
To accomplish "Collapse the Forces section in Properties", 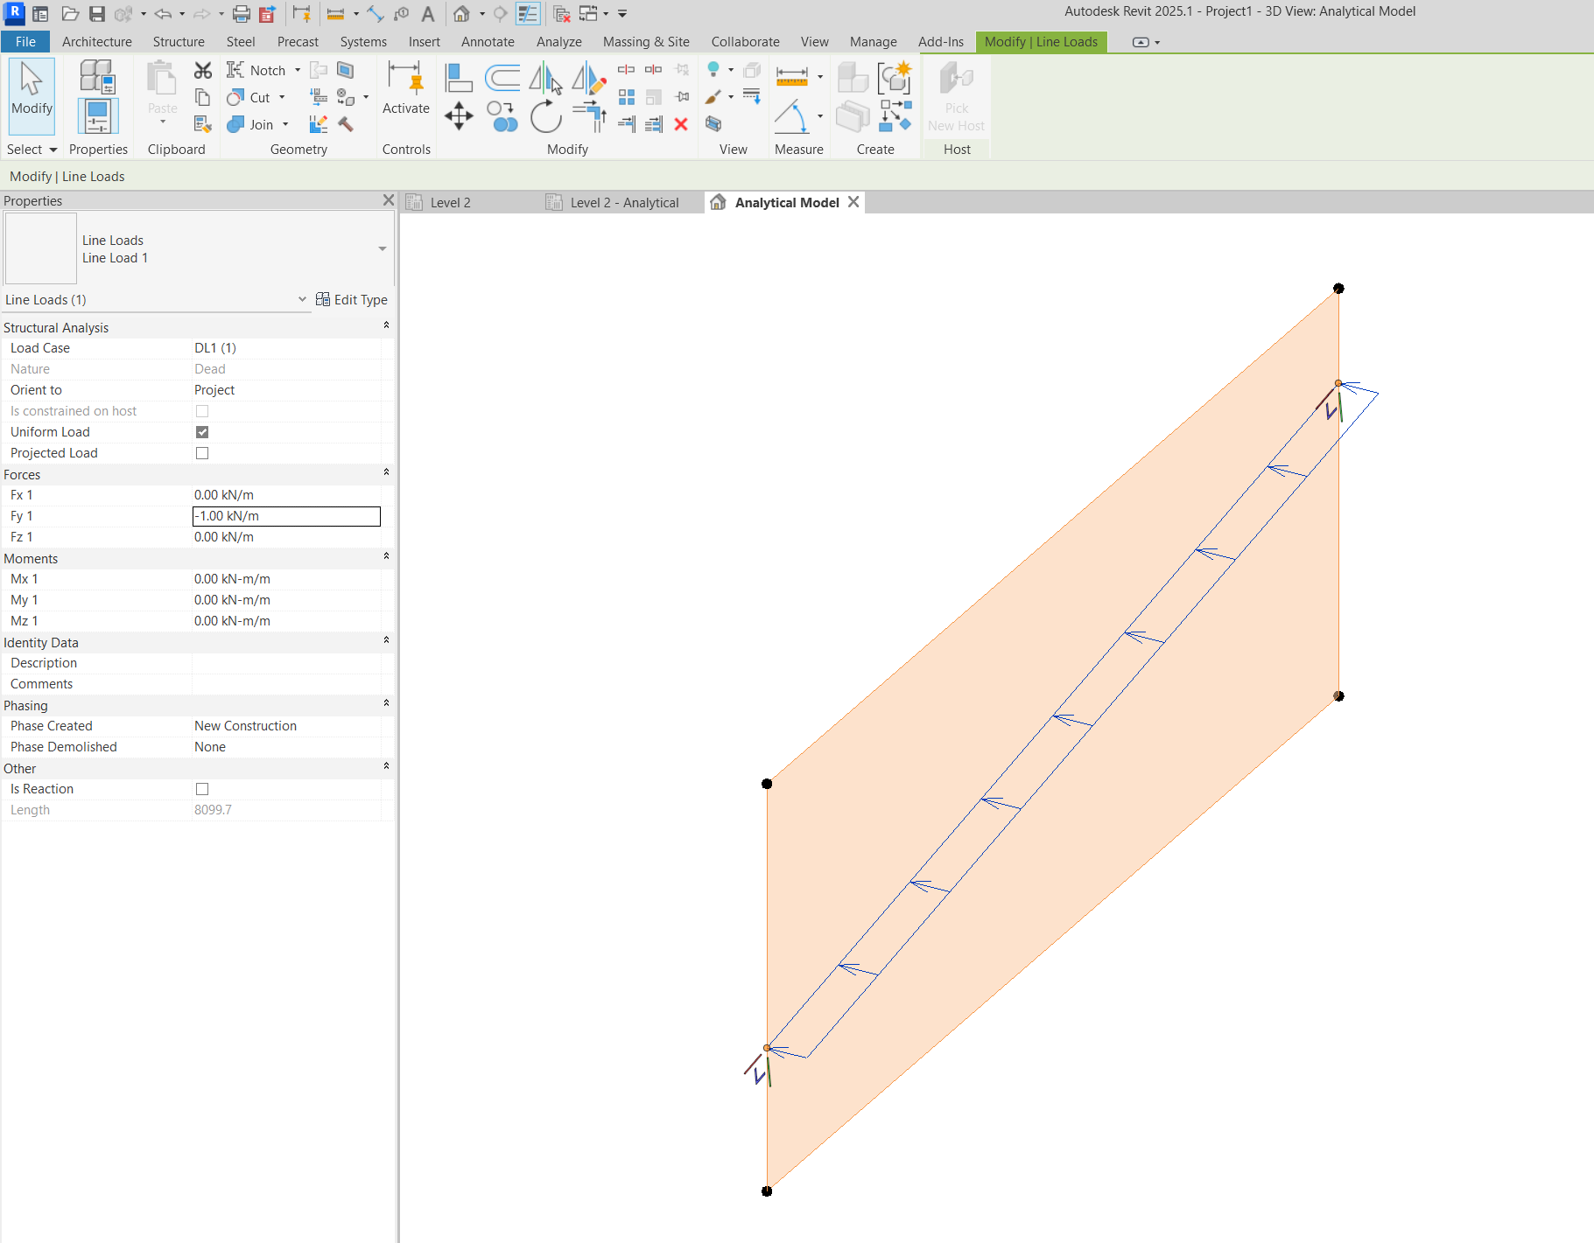I will [386, 473].
